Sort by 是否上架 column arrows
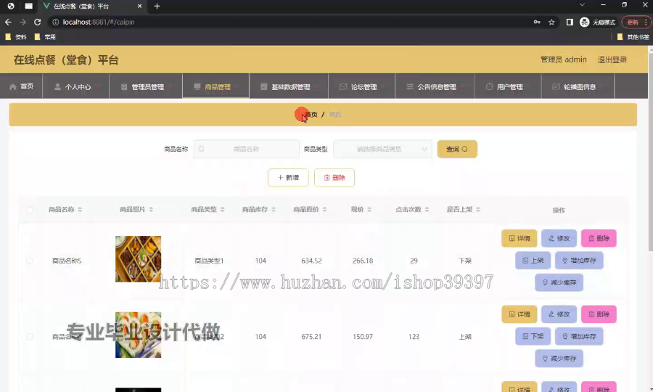The height and width of the screenshot is (392, 653). (478, 210)
